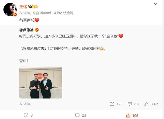
Task: Open the 105 like count number
Action: tap(135, 116)
